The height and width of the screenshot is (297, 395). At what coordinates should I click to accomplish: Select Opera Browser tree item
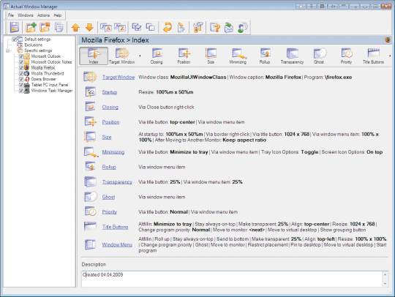point(44,79)
